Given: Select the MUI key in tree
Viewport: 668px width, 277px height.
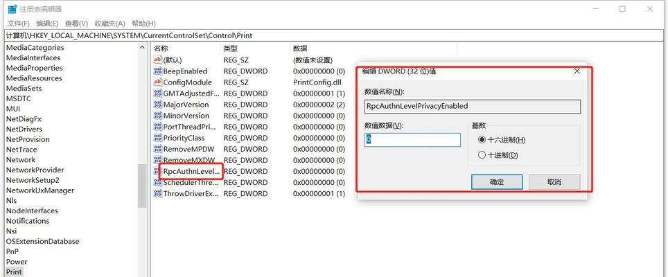Looking at the screenshot, I should pos(13,109).
